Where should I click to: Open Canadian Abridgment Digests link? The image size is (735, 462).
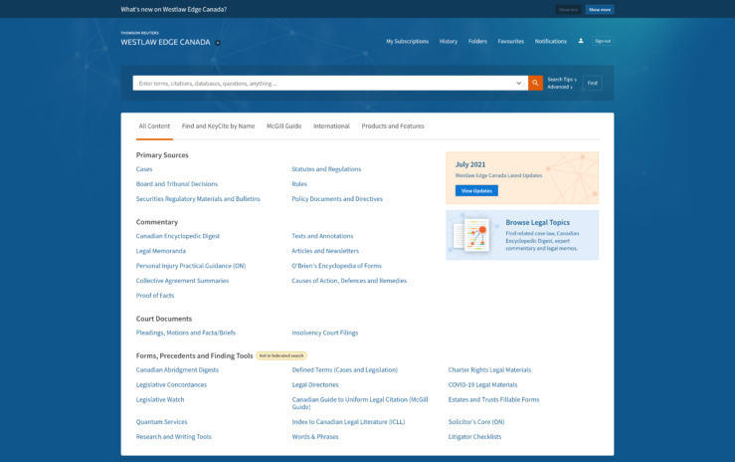[x=177, y=370]
